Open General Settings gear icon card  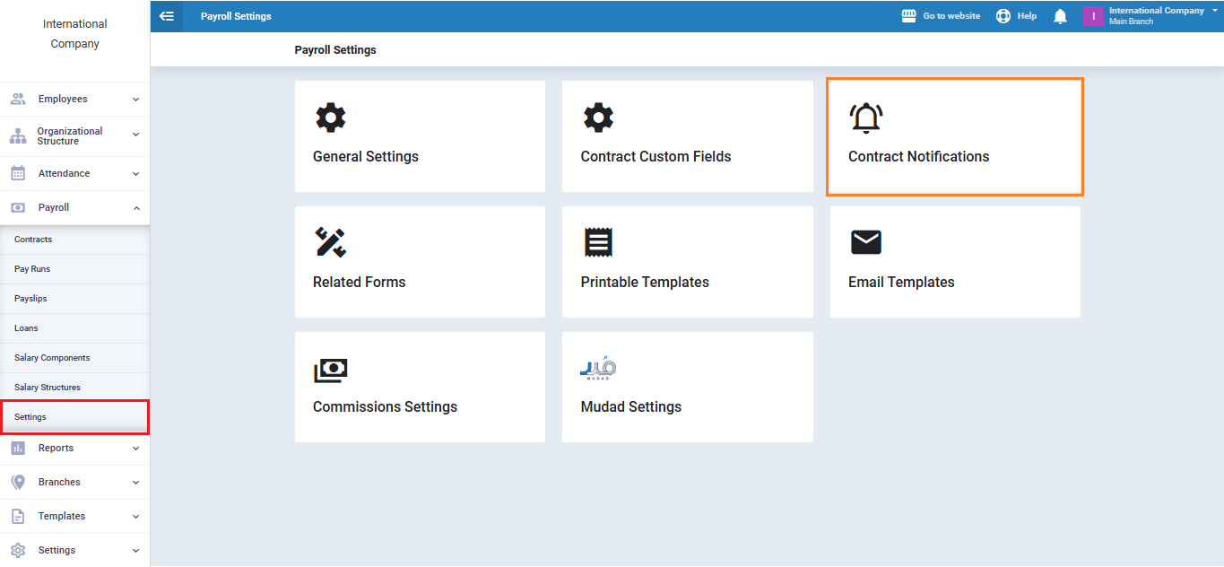(x=330, y=118)
